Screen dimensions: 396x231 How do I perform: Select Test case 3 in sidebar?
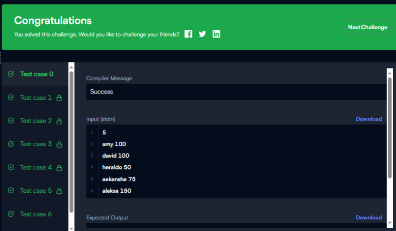[x=35, y=144]
